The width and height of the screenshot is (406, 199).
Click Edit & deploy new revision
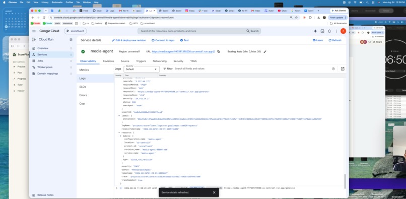(129, 40)
